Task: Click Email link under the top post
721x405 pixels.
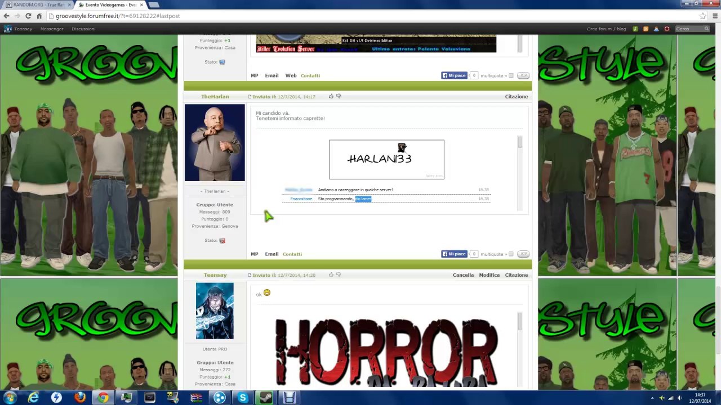Action: (272, 75)
